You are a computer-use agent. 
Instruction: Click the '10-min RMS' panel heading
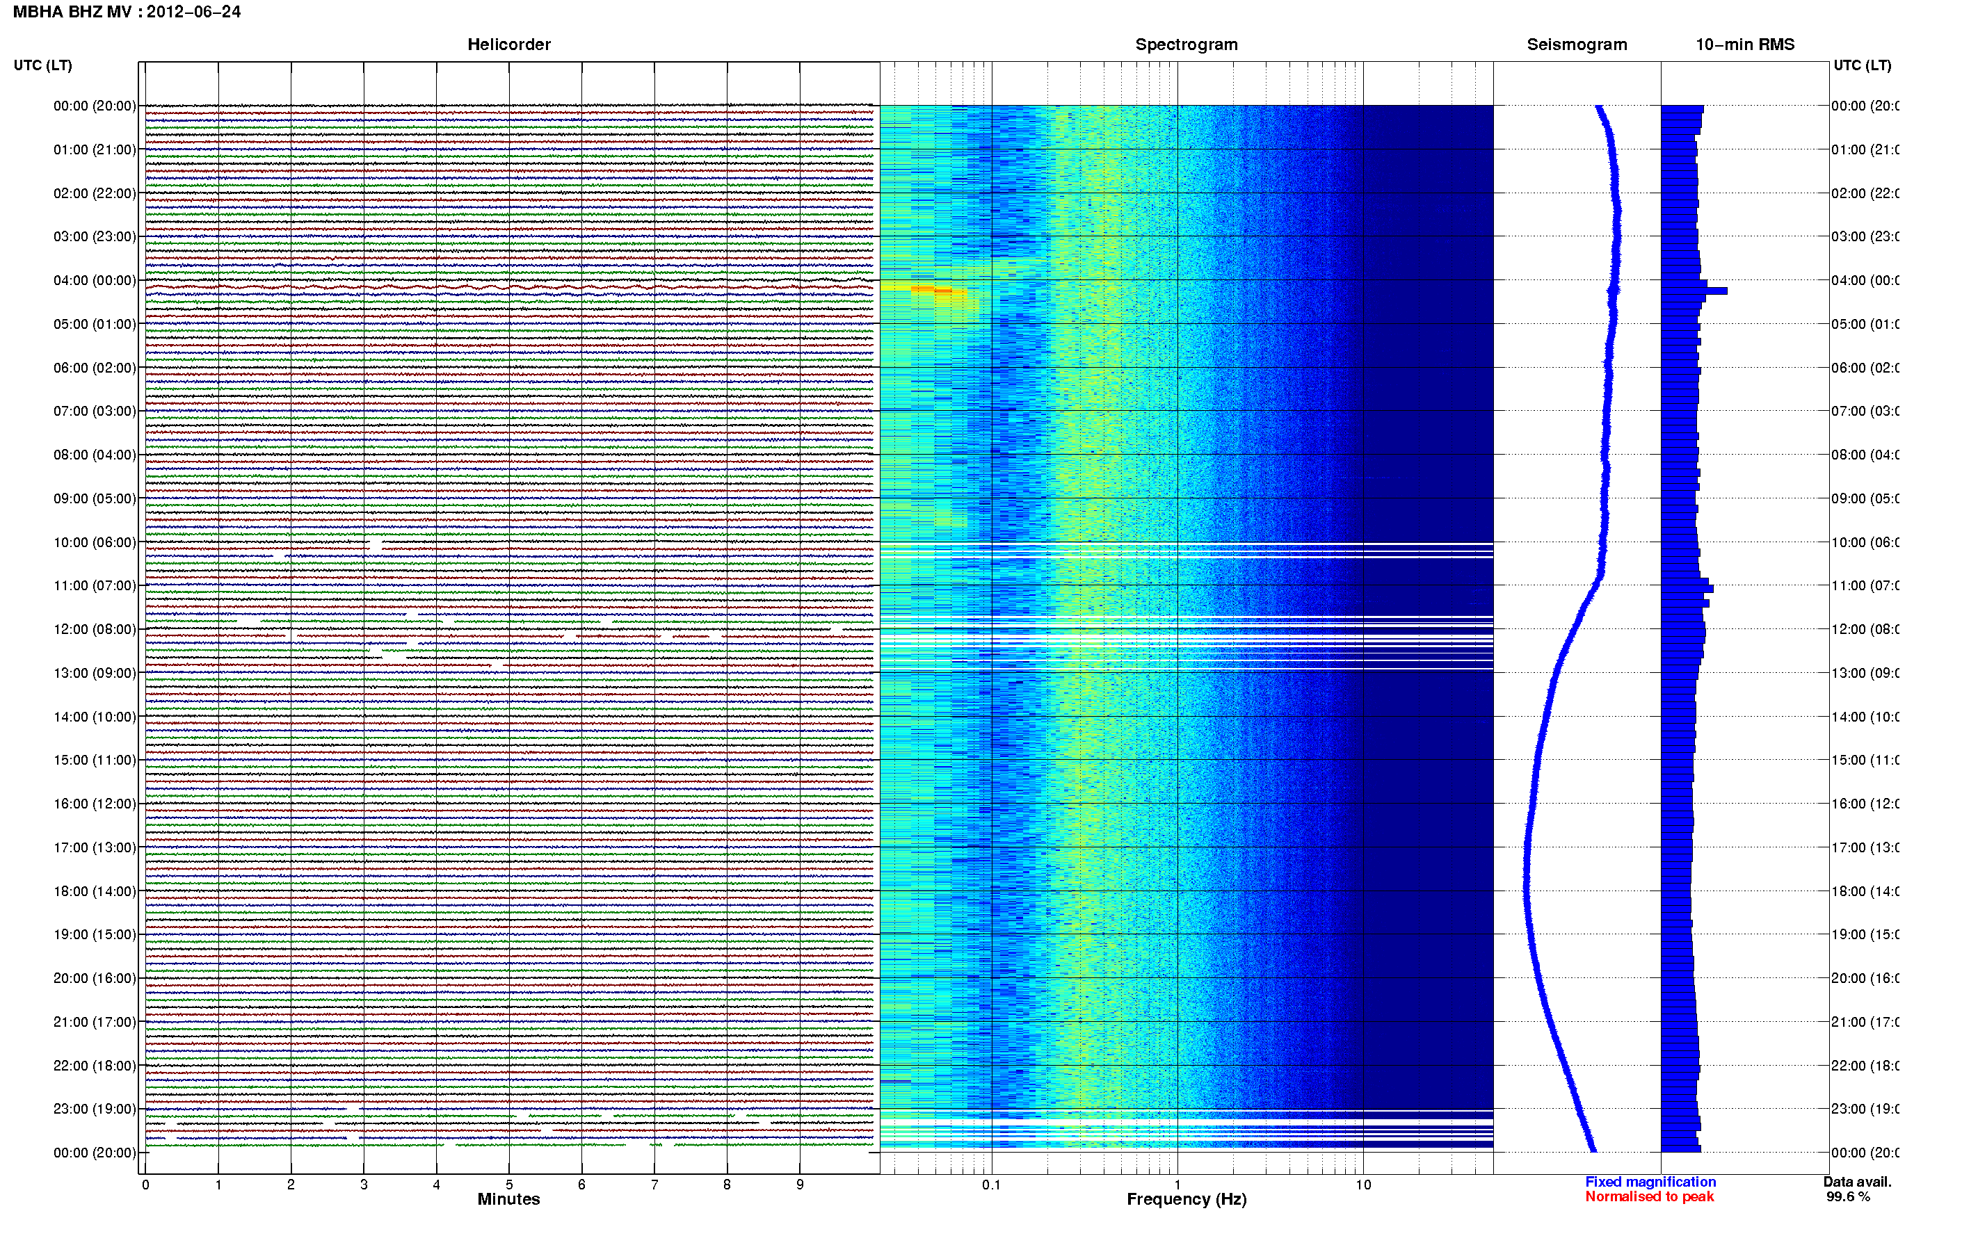click(x=1745, y=45)
